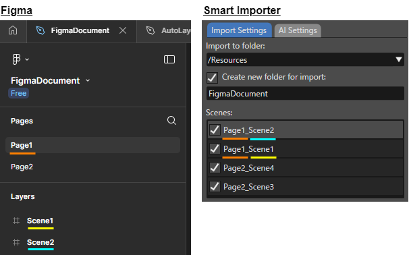Click the FigmaDocument tab file icon
409x255 pixels.
(x=40, y=30)
